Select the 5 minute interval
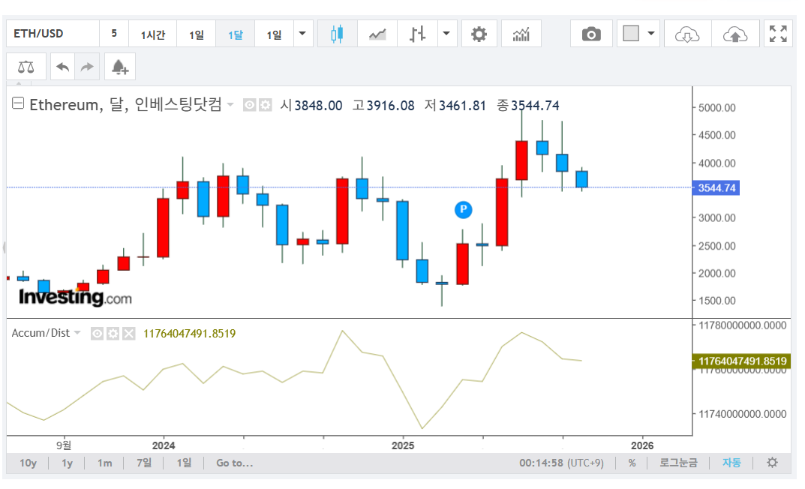The width and height of the screenshot is (805, 489). tap(114, 34)
